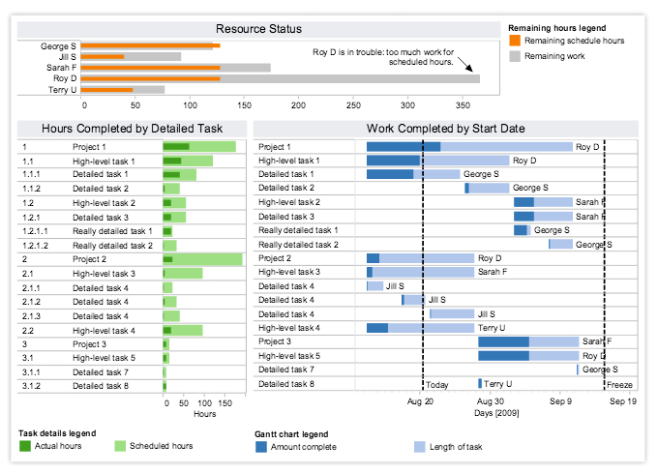Click the Today dashed marker label
Screen dimensions: 658x473
point(437,384)
